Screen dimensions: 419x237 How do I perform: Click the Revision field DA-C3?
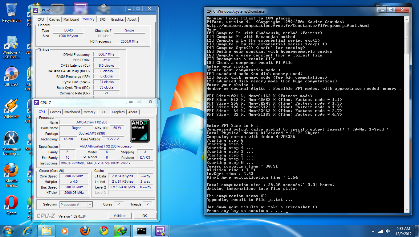[x=145, y=157]
